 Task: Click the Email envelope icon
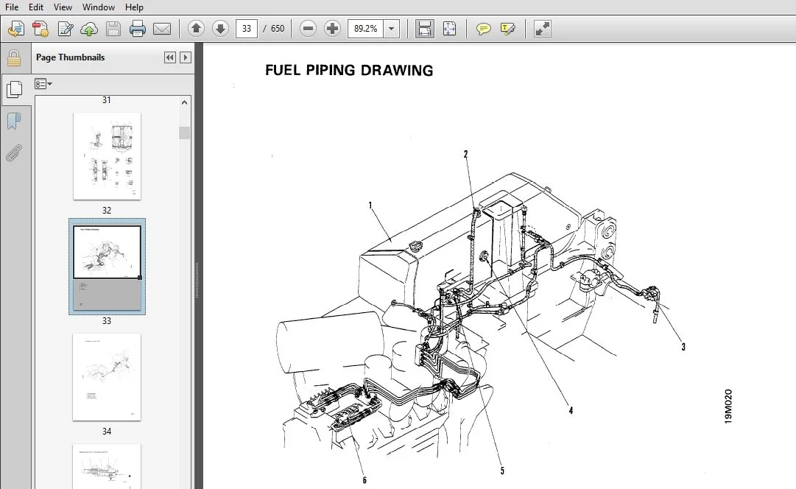click(x=162, y=29)
